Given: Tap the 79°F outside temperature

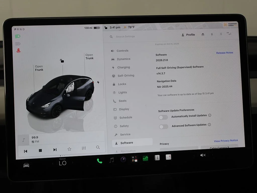Looking at the screenshot, I should coord(131,27).
